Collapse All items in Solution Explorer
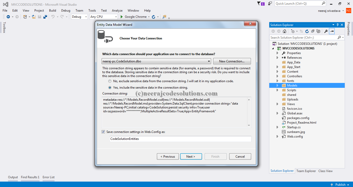This screenshot has height=187, width=353. pyautogui.click(x=312, y=31)
